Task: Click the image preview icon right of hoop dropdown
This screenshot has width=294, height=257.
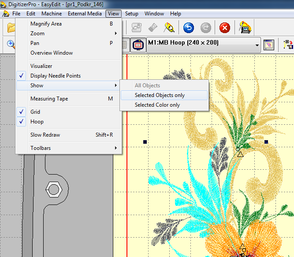Action: coord(268,45)
